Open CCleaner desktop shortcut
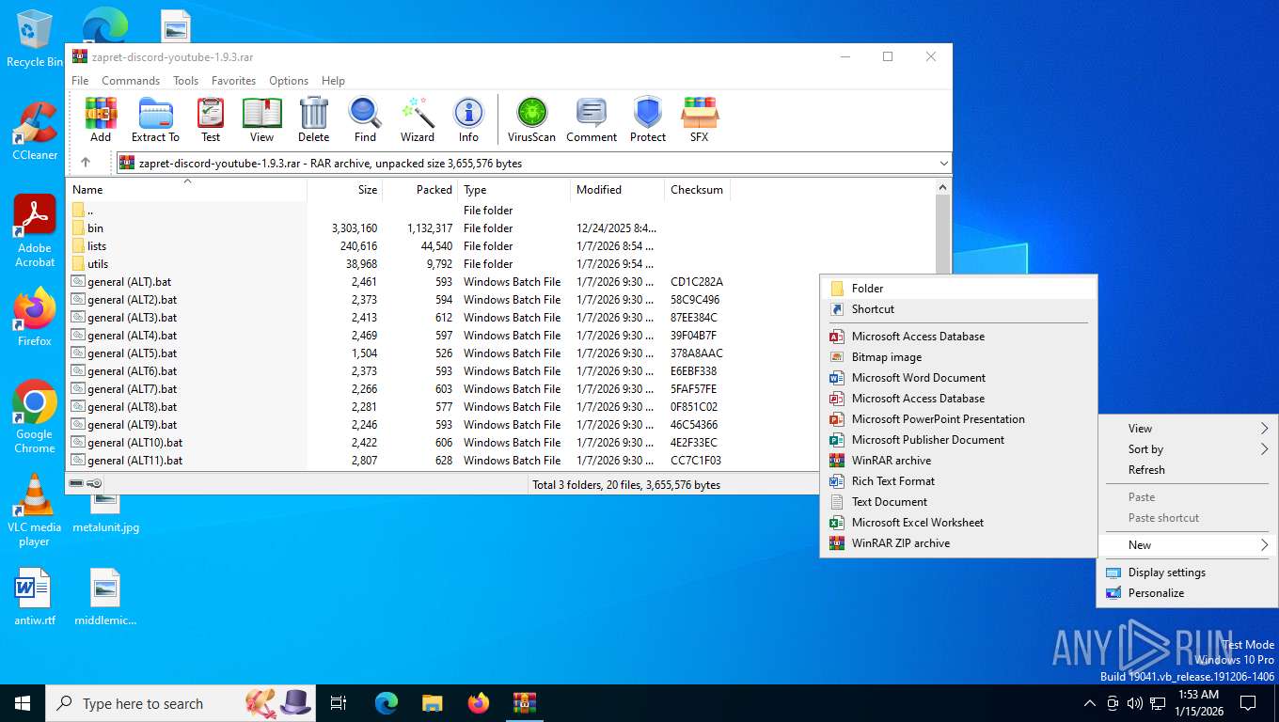Image resolution: width=1279 pixels, height=722 pixels. 35,131
